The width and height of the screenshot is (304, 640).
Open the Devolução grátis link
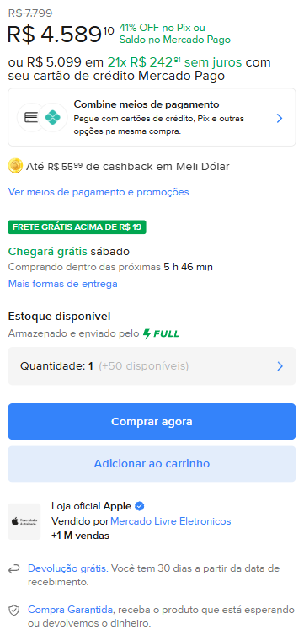(67, 568)
